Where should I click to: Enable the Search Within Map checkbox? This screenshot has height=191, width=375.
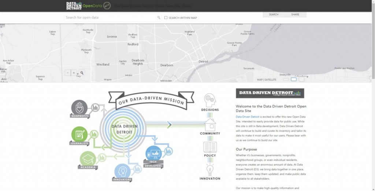(166, 18)
